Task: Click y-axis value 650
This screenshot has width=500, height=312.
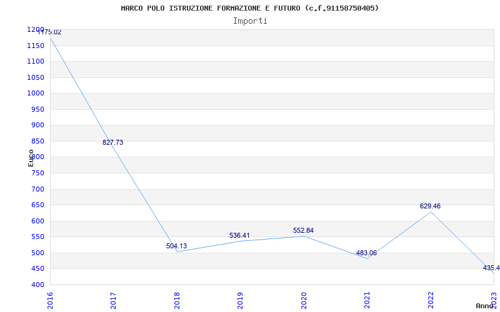Action: 37,205
